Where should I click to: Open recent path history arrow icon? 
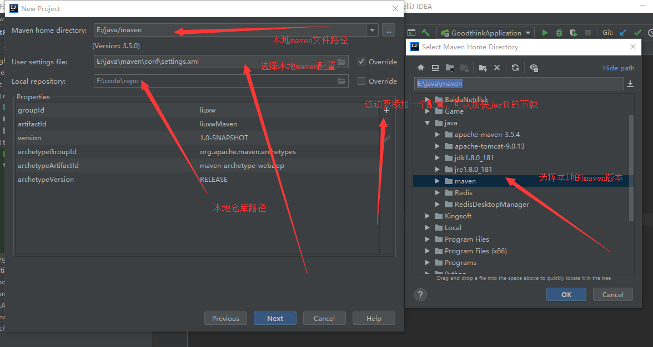(x=630, y=84)
